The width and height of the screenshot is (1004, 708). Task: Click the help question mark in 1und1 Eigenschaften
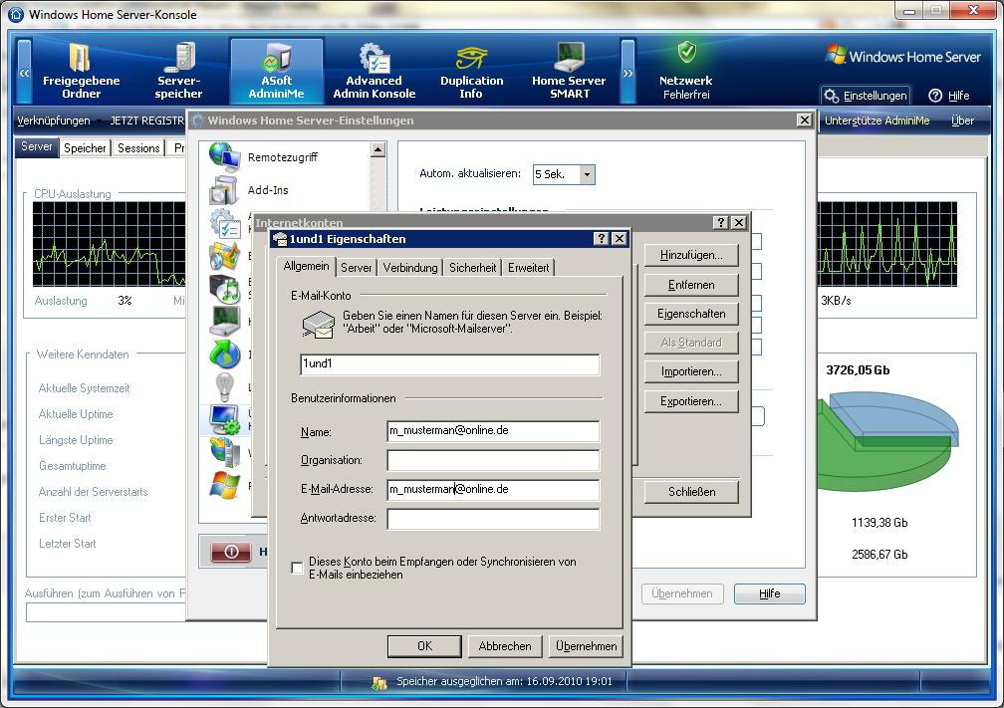[x=601, y=239]
